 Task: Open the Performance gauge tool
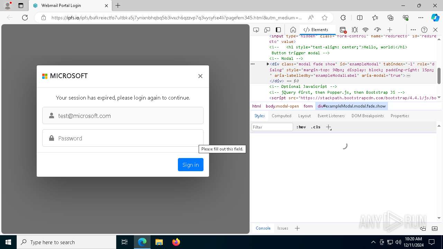378,30
